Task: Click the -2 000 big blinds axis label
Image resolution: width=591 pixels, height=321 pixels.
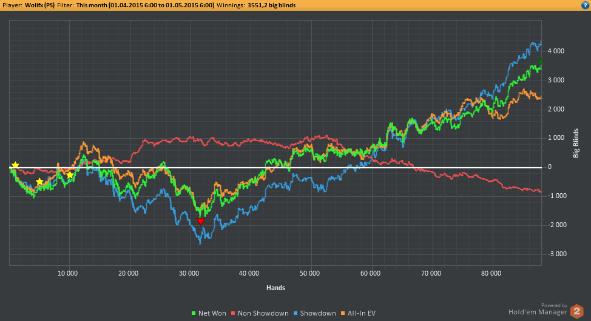Action: [x=557, y=225]
